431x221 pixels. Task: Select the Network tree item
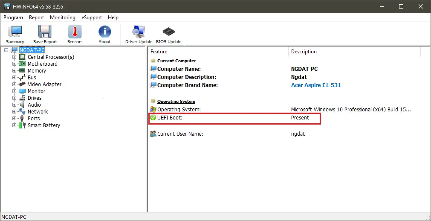pos(38,112)
